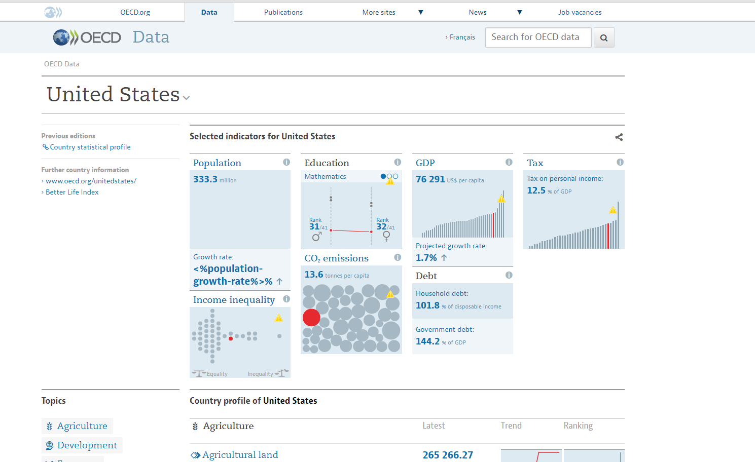This screenshot has height=462, width=755.
Task: Click the GDP info icon
Action: [509, 162]
